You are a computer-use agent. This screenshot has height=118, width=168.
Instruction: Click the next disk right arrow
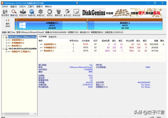(x=9, y=20)
